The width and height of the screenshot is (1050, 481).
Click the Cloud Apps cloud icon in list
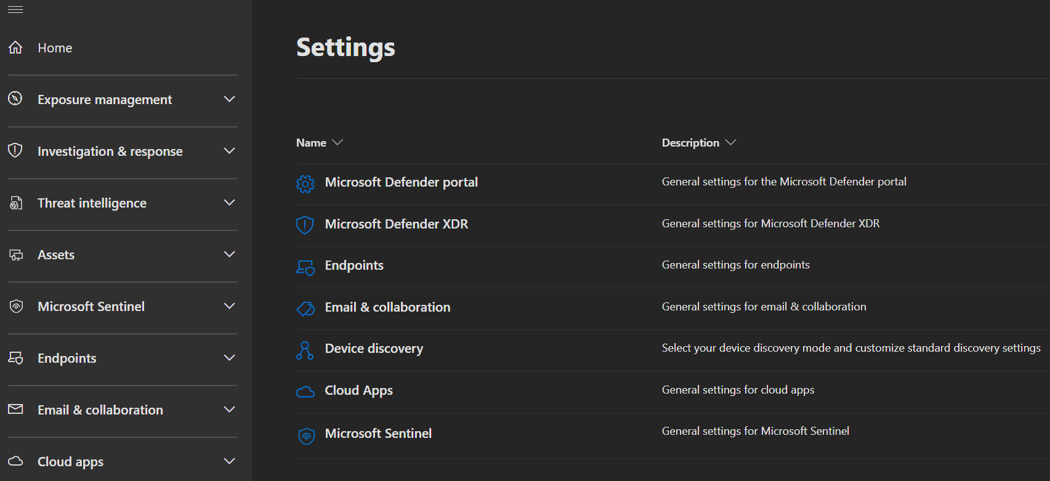tap(305, 392)
